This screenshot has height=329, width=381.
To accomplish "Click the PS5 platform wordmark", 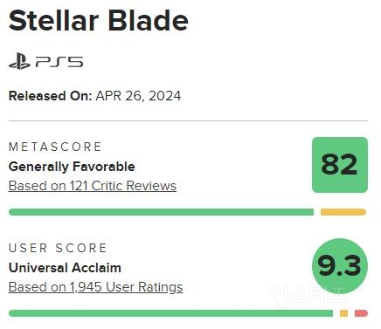I will coord(59,62).
